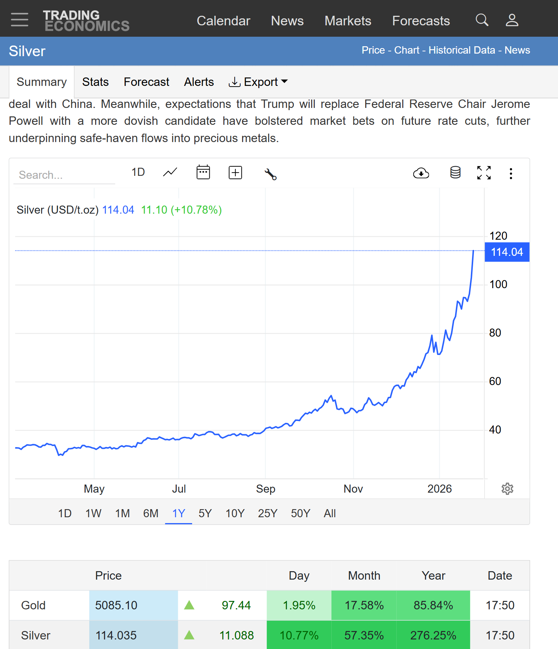Open the Calendar menu
Image resolution: width=558 pixels, height=649 pixels.
coord(223,21)
